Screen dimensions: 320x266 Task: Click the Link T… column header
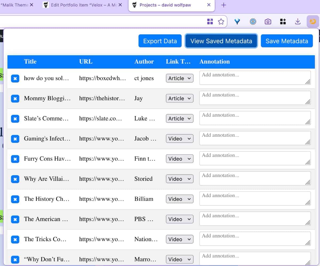point(178,61)
